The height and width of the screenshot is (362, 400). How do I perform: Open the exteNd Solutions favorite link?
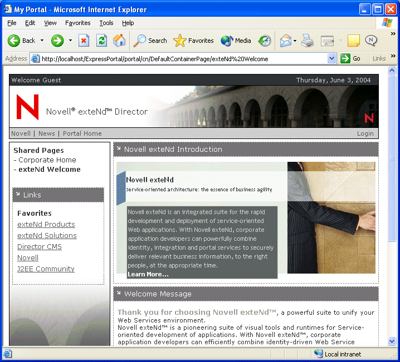[x=47, y=235]
